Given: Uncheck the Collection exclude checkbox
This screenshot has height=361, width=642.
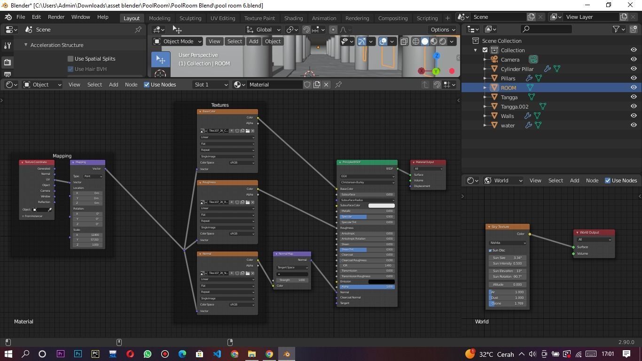Looking at the screenshot, I should [485, 50].
